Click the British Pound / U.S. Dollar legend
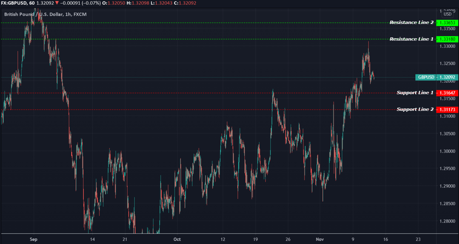459x244 pixels. [x=45, y=14]
